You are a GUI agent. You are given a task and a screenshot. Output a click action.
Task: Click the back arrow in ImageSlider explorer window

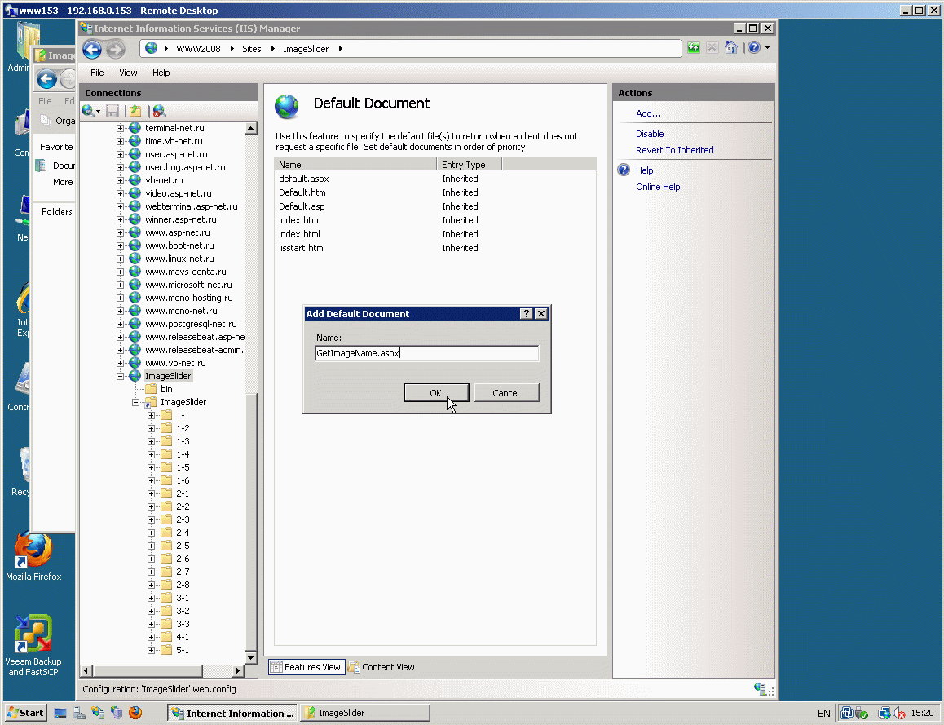tap(46, 79)
